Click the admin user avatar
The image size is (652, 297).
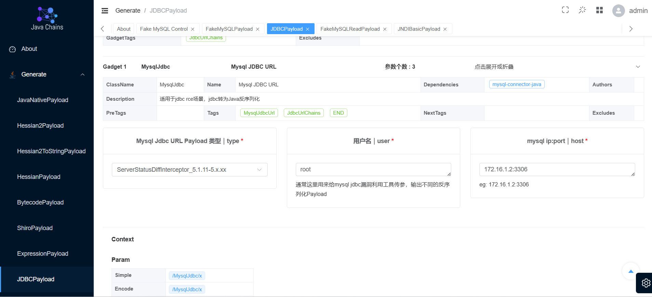pyautogui.click(x=618, y=11)
